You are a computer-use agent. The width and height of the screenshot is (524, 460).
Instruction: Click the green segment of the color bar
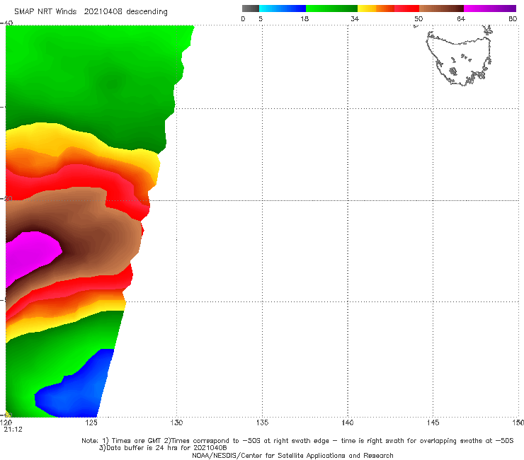[332, 8]
